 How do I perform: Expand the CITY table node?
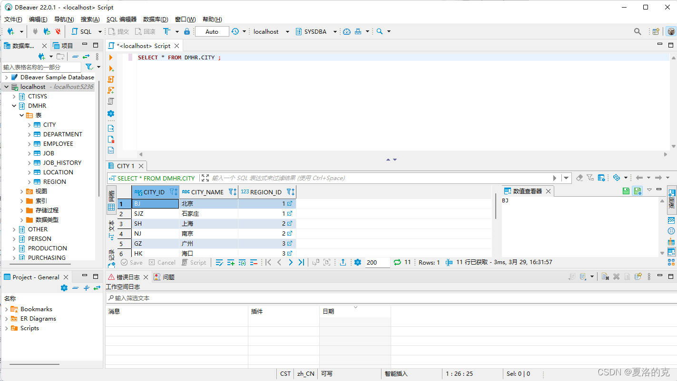pos(29,124)
